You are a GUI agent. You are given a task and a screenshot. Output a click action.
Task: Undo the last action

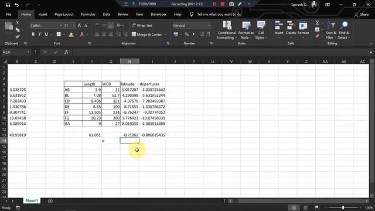point(16,5)
